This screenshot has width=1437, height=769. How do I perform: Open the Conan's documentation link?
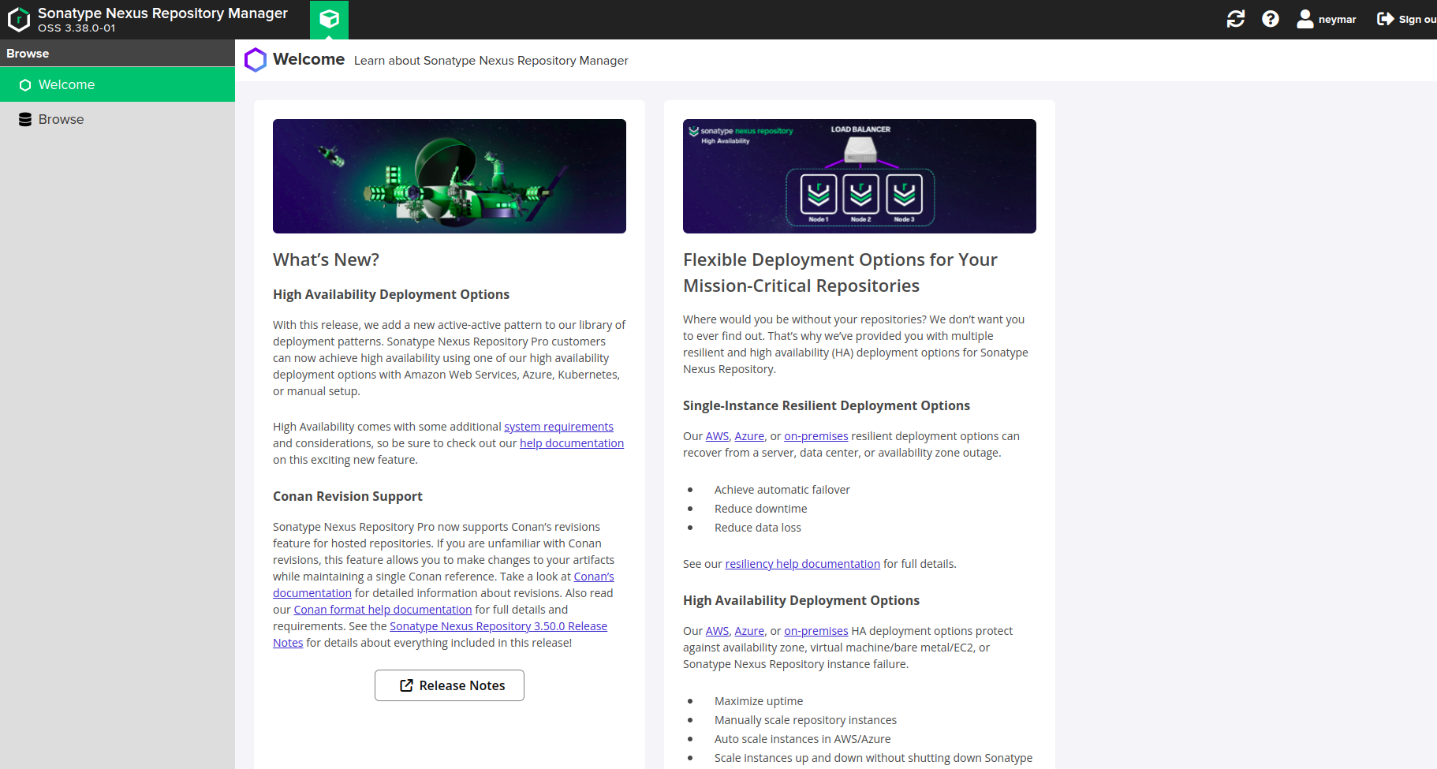593,577
